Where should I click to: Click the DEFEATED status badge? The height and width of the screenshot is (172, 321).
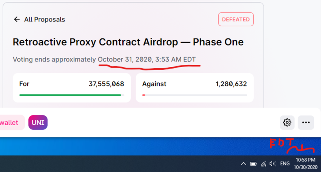[236, 19]
